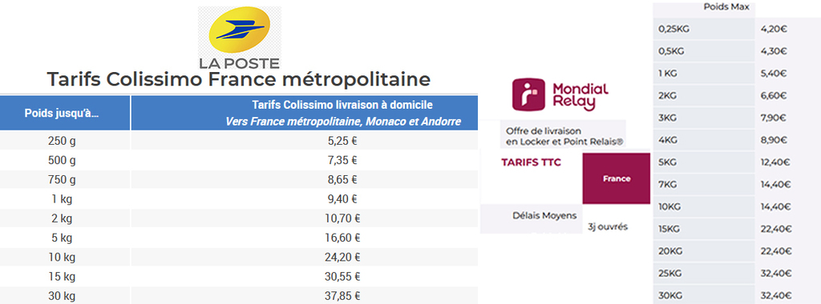Click the 12,40€ price for 5KG
Screen dimensions: 821x304
coord(776,162)
